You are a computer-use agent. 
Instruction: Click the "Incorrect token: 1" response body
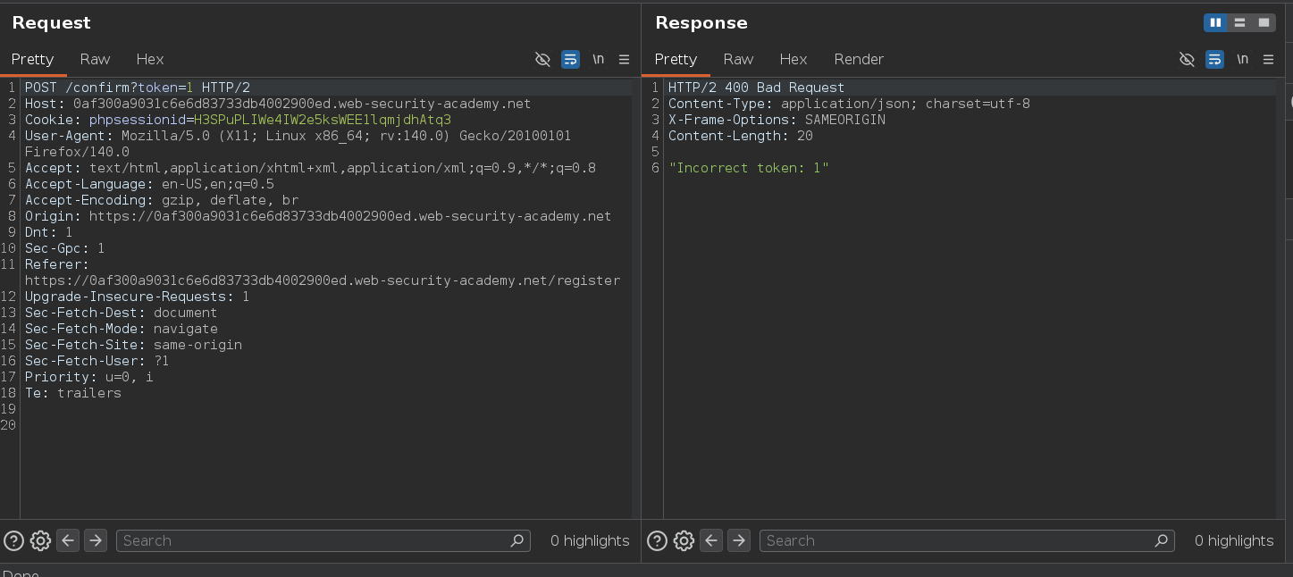(749, 168)
